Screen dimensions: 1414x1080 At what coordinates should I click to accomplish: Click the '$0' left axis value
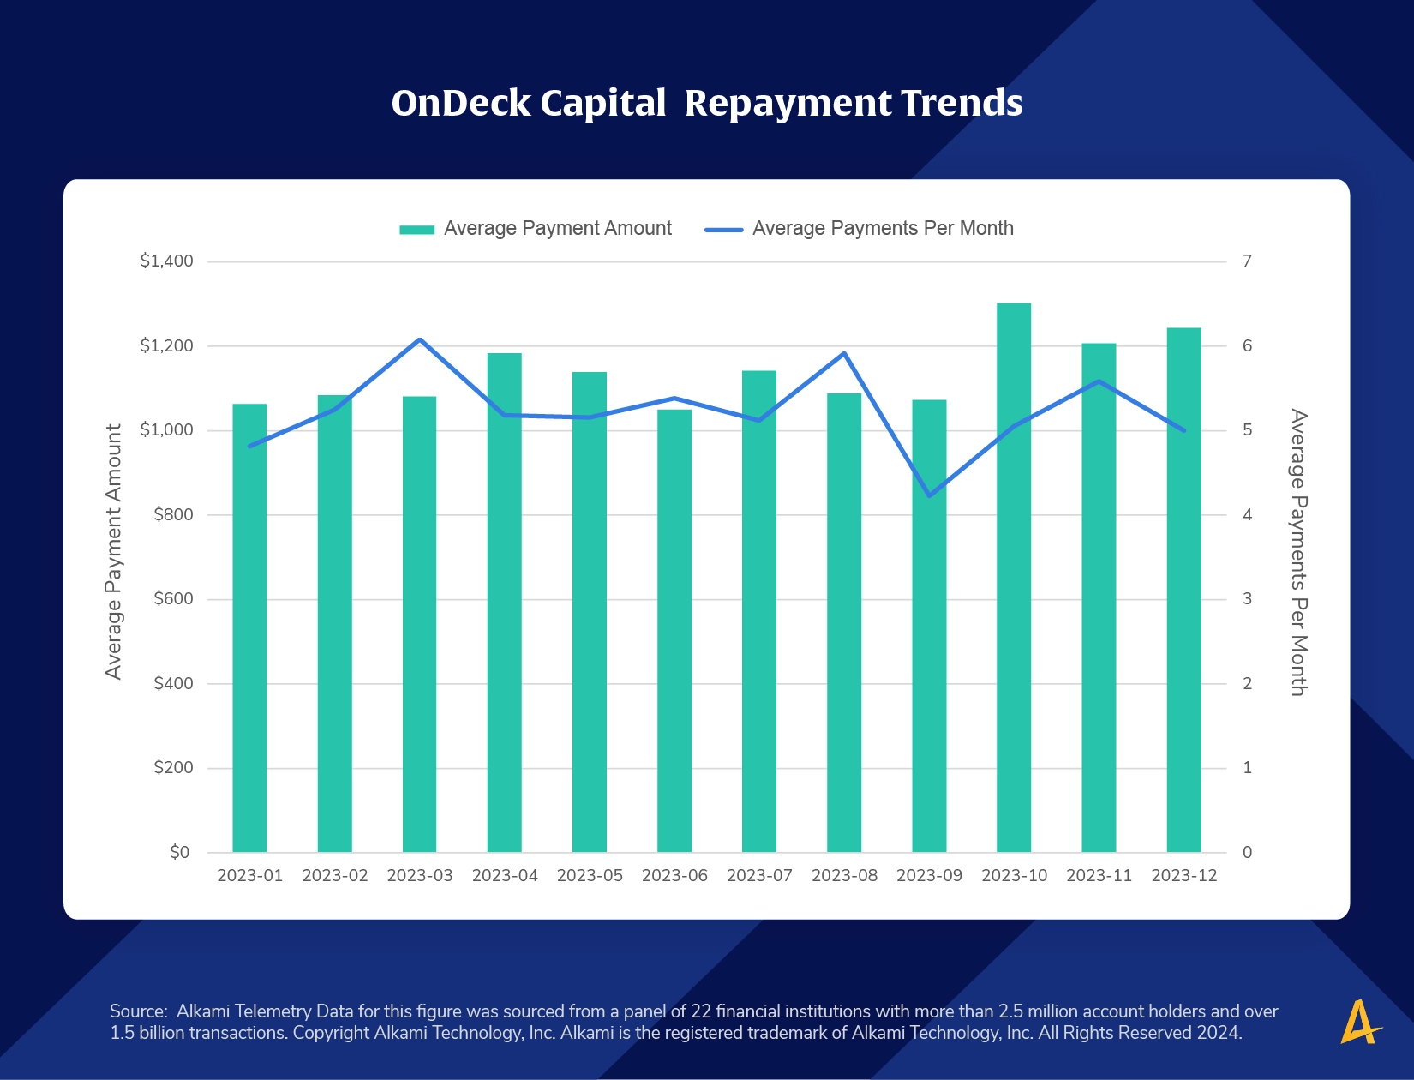click(x=180, y=853)
